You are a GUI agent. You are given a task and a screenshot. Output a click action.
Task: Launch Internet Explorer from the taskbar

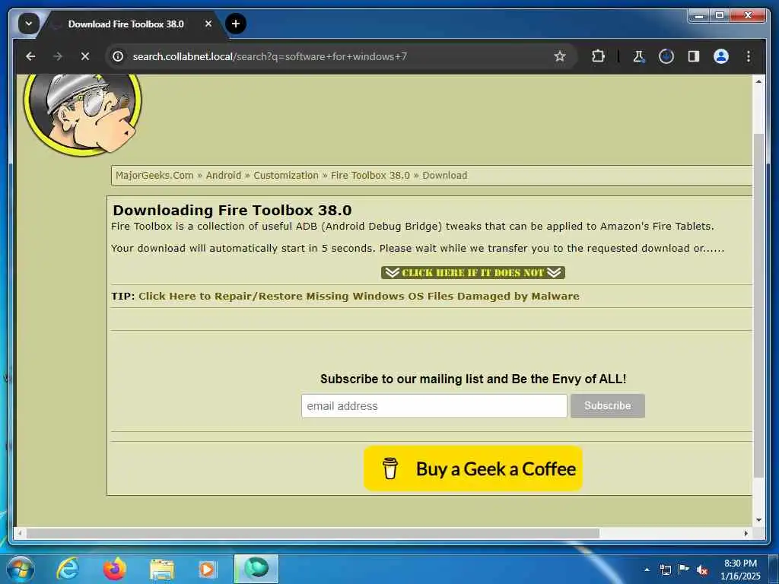pyautogui.click(x=68, y=569)
